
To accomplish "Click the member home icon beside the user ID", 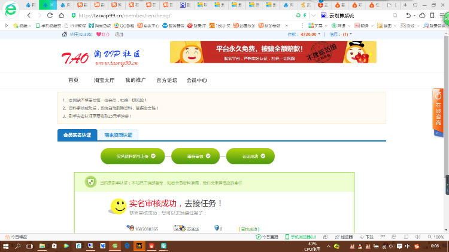I will pos(65,34).
